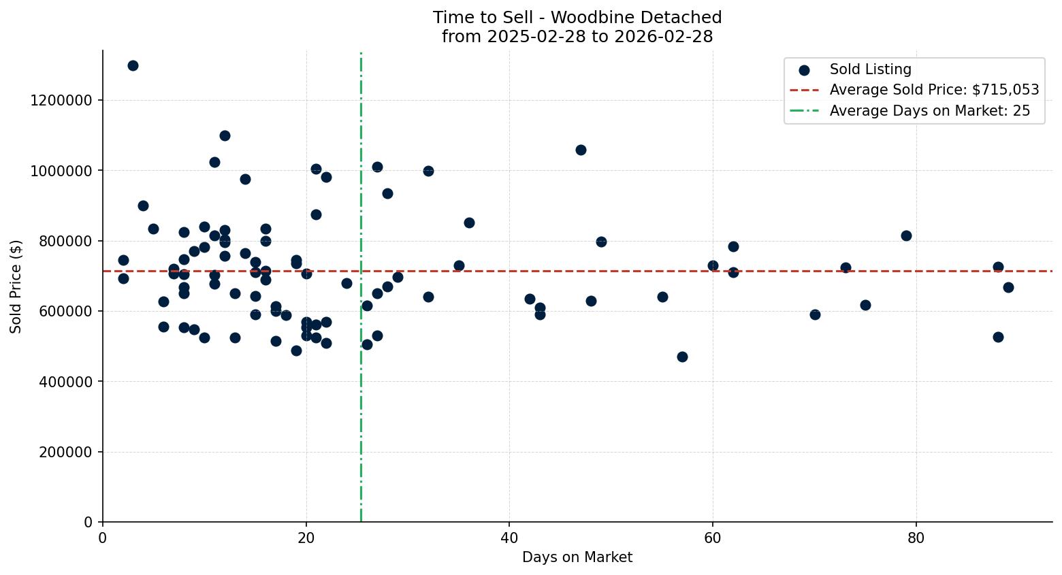Select the highest-priced data point near 1300000
The image size is (1062, 575).
132,66
